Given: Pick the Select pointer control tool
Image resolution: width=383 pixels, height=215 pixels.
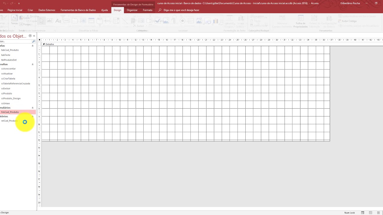Looking at the screenshot, I should pos(41,21).
